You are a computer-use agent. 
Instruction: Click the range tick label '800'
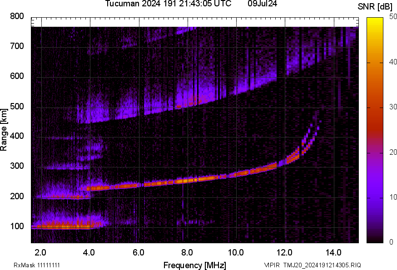tap(17, 16)
